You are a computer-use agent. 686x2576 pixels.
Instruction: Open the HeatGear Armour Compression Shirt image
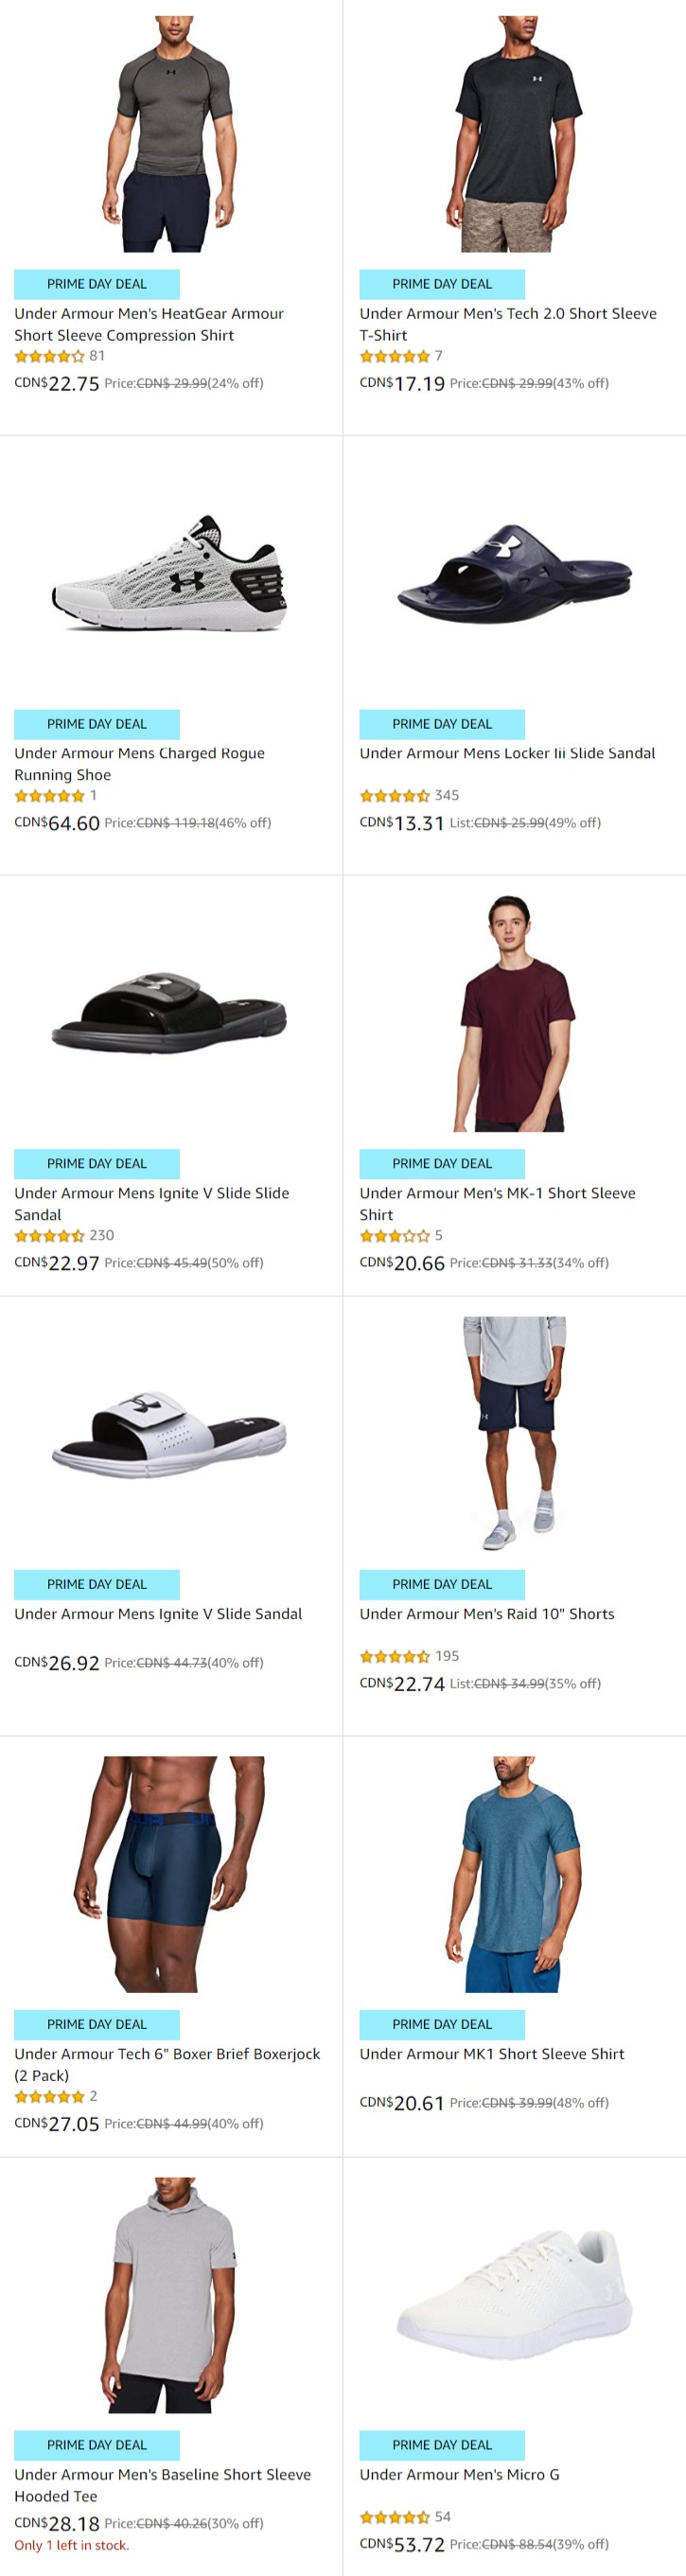tap(170, 133)
